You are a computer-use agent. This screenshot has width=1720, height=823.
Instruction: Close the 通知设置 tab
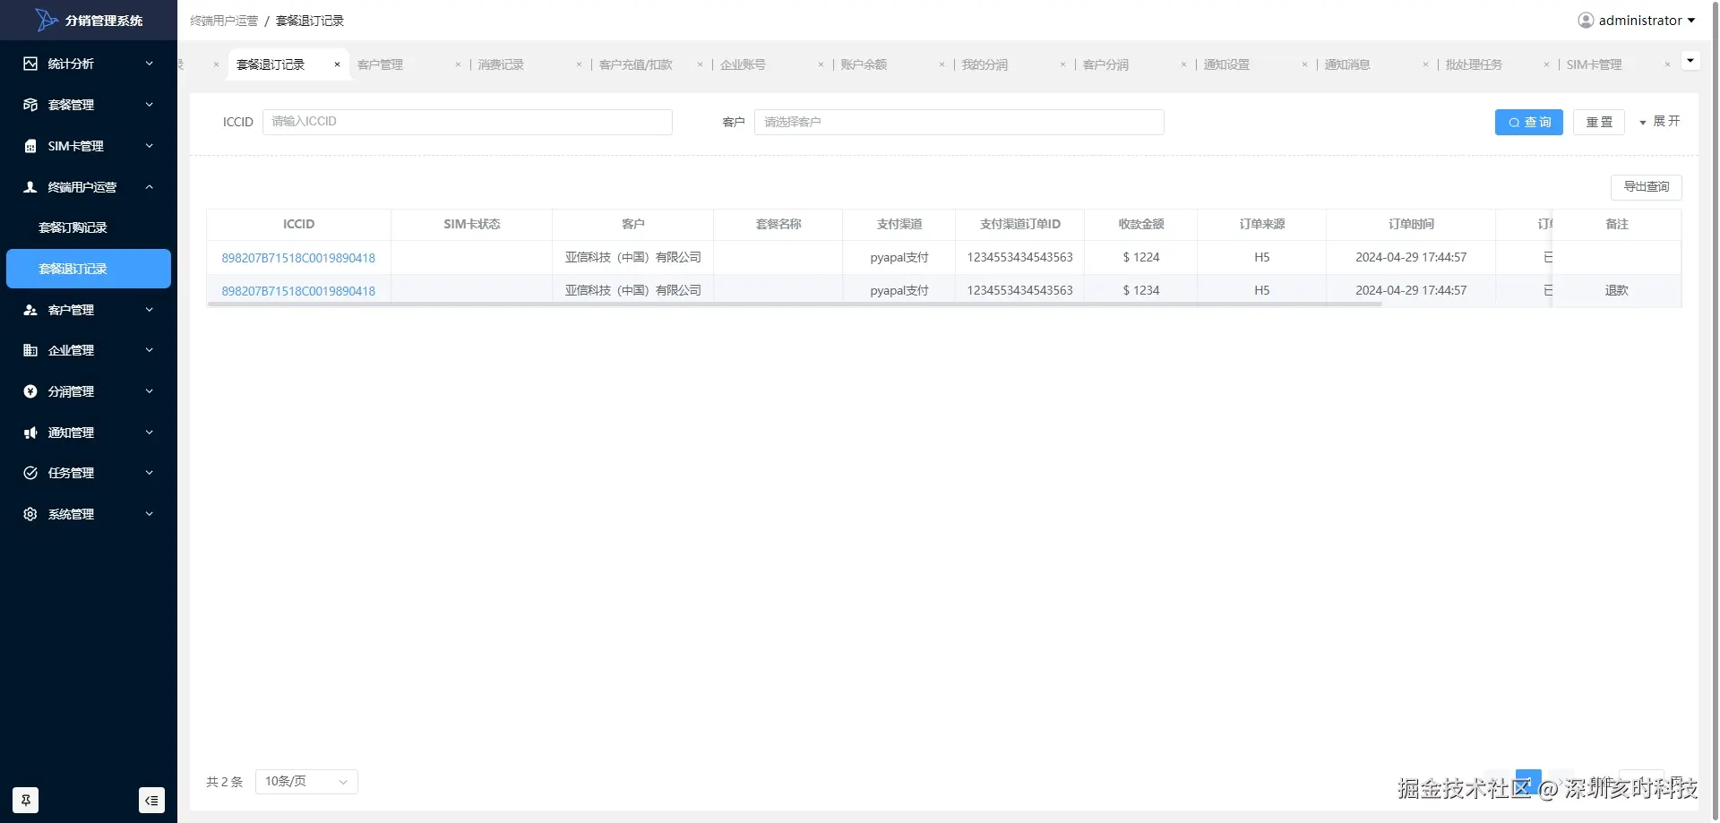(1304, 64)
